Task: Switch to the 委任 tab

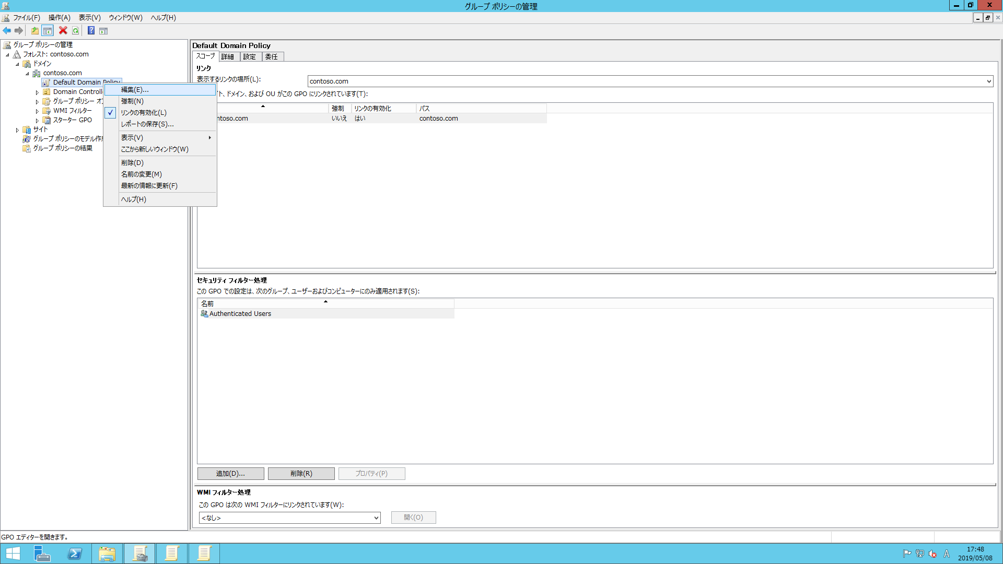Action: tap(272, 57)
